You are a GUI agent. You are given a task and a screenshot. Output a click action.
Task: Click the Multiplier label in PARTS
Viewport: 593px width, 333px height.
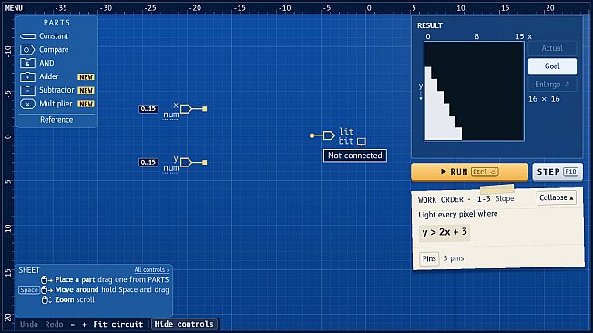[56, 104]
